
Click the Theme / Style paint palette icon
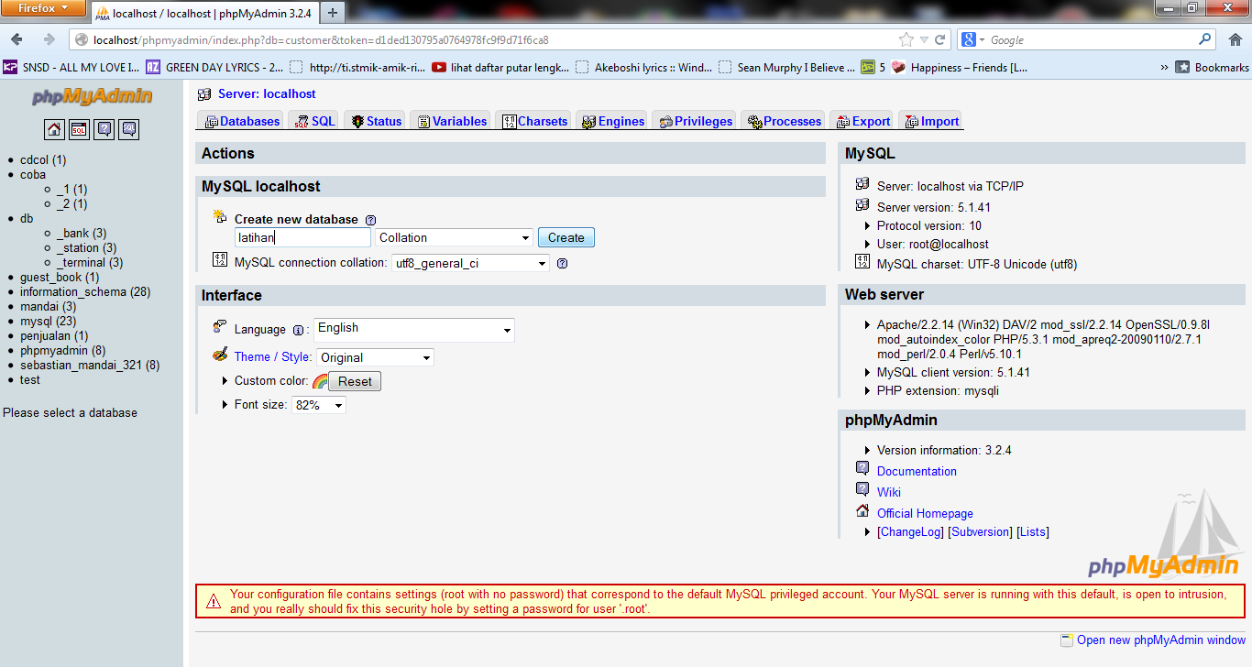[x=220, y=355]
